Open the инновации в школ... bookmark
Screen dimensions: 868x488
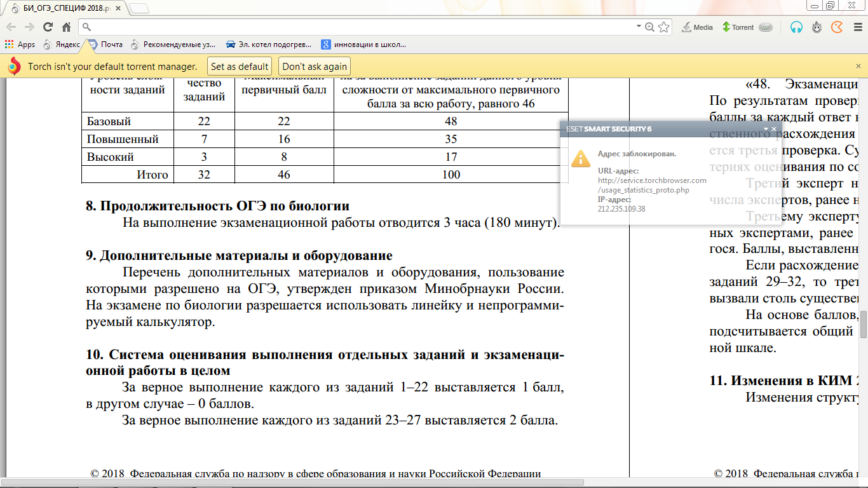[364, 44]
